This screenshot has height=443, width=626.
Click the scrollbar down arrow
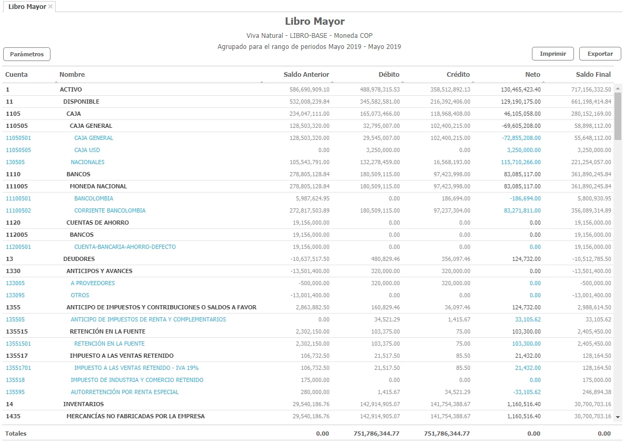pyautogui.click(x=618, y=417)
